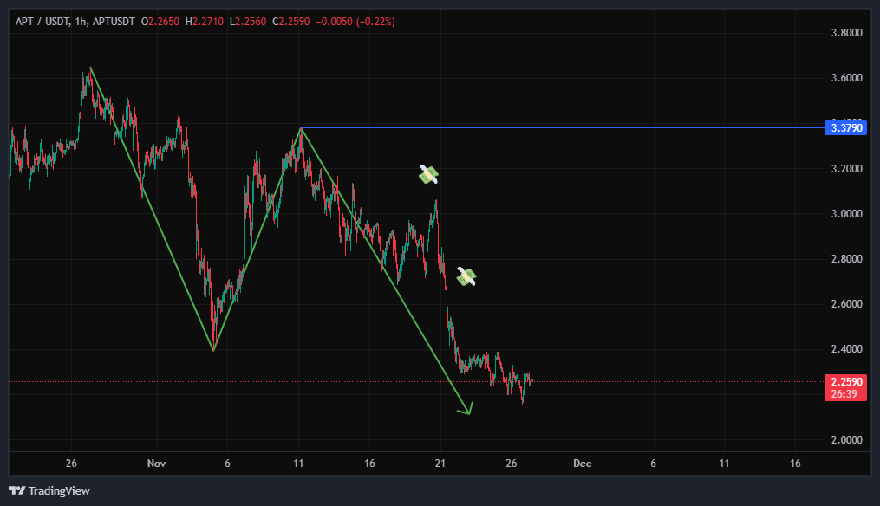Select the blue horizontal line at 3.3790
Image resolution: width=880 pixels, height=506 pixels.
(x=564, y=128)
